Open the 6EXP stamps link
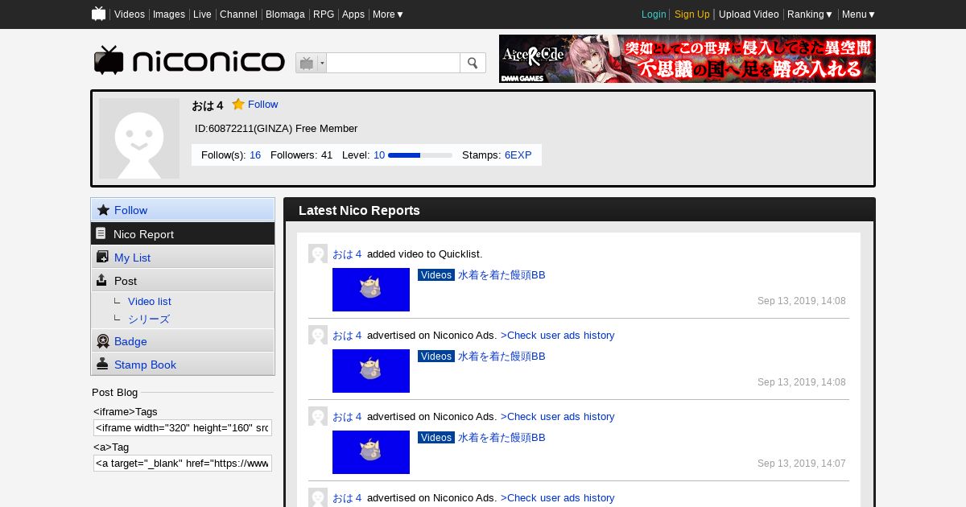This screenshot has width=966, height=507. point(518,155)
